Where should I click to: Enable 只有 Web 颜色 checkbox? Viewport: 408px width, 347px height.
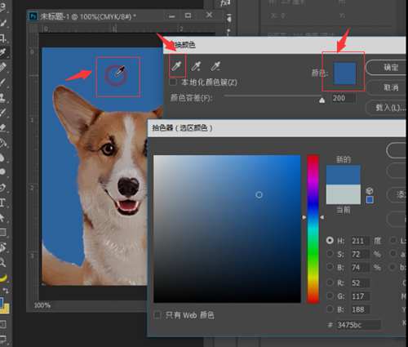coord(157,315)
